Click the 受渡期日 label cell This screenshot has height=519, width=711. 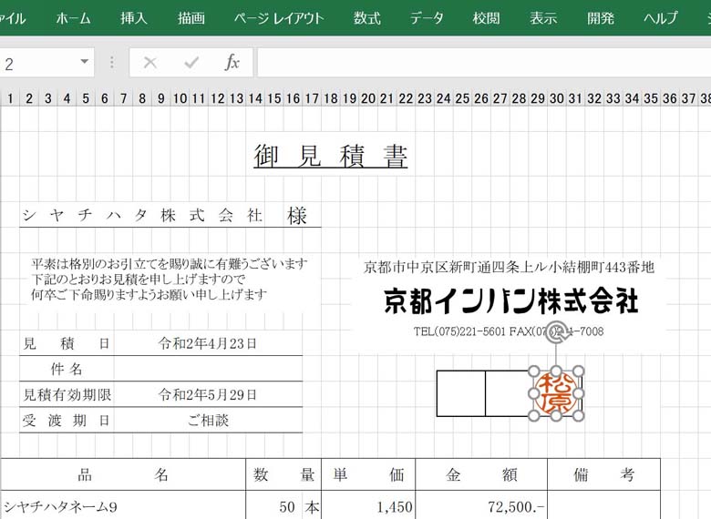coord(67,421)
